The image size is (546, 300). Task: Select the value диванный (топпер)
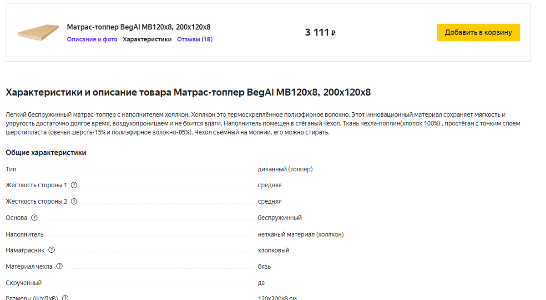point(285,169)
